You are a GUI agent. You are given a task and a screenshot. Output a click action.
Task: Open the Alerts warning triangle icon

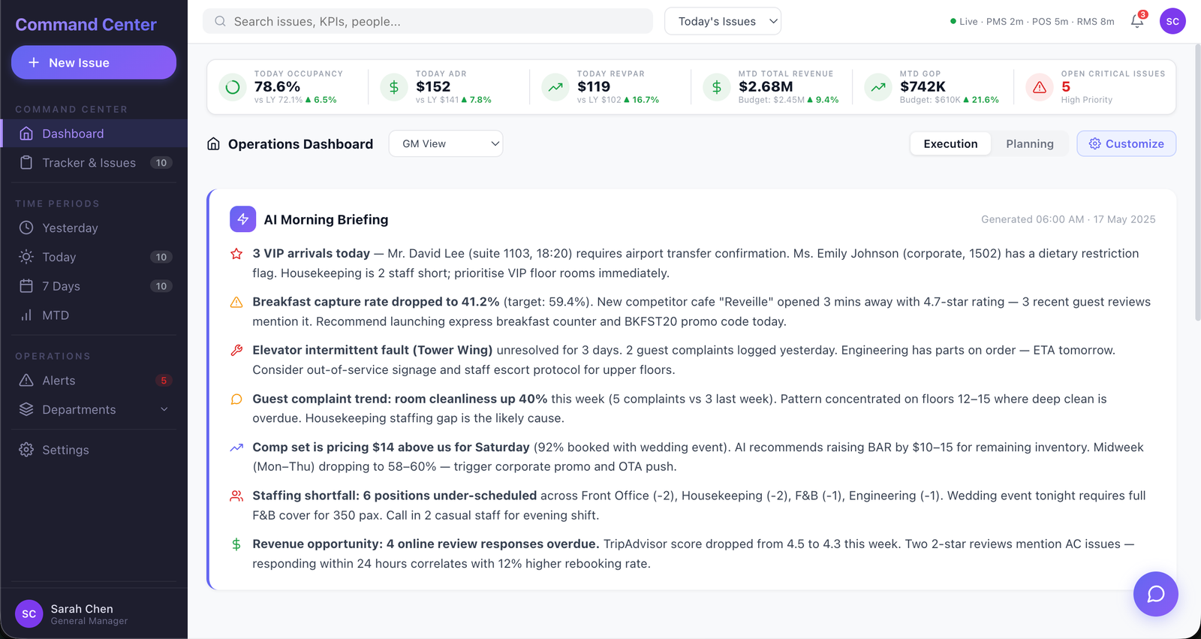tap(26, 380)
